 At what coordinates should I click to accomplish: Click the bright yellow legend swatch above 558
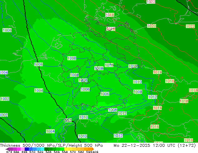pos(66,149)
